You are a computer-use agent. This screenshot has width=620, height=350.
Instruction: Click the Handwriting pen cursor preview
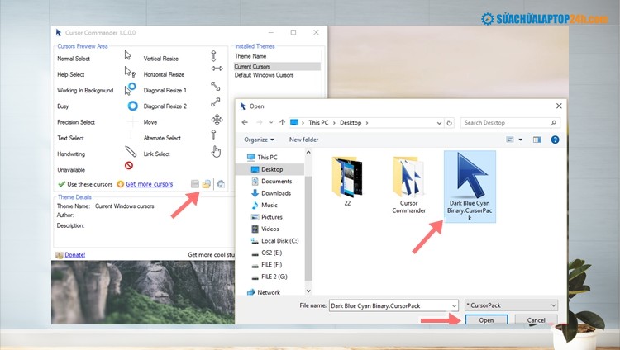[x=131, y=151]
